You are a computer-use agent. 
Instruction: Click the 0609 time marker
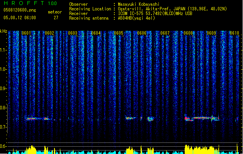[211, 33]
